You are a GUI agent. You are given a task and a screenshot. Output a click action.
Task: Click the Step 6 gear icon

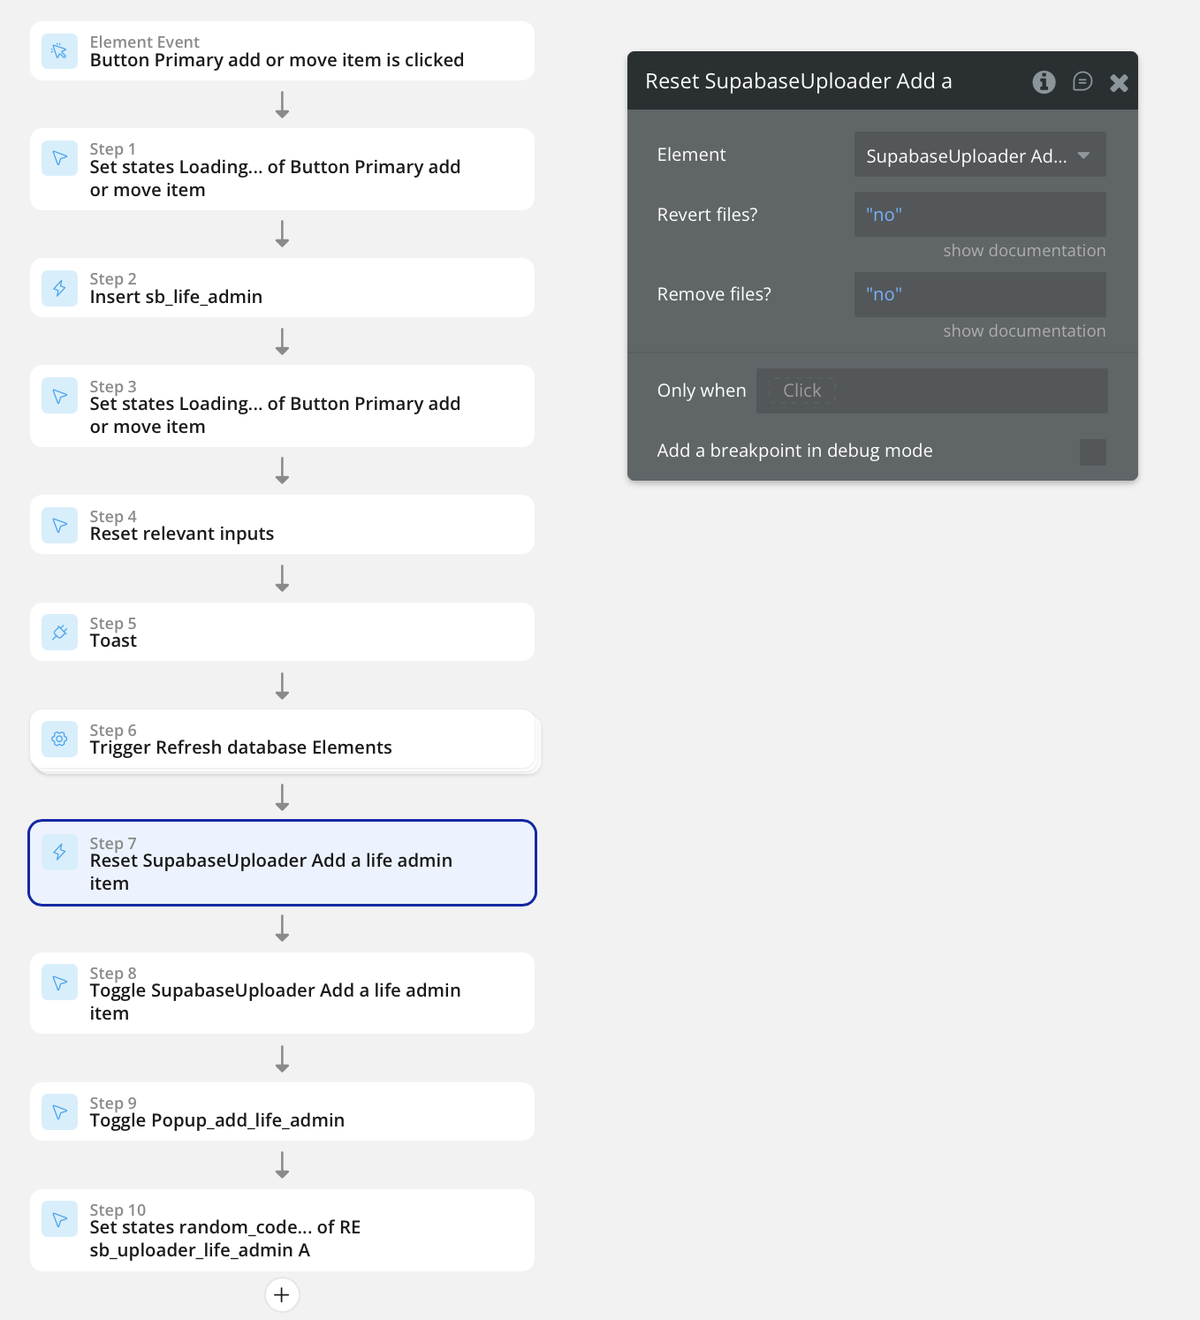[59, 739]
